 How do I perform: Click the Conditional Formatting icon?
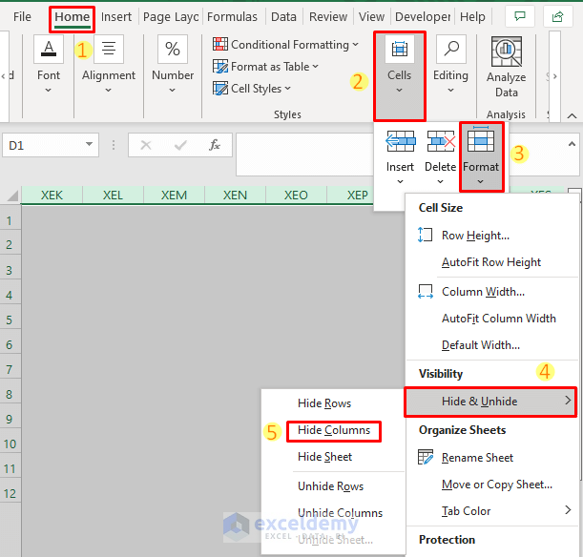pyautogui.click(x=220, y=44)
